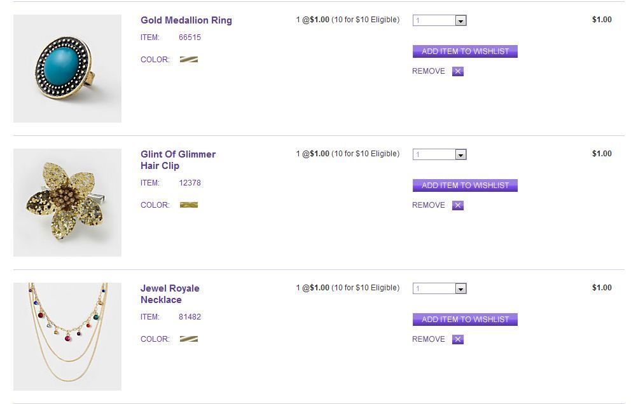Click the X remove icon for Jewel Royale Necklace
643x404 pixels.
(458, 340)
